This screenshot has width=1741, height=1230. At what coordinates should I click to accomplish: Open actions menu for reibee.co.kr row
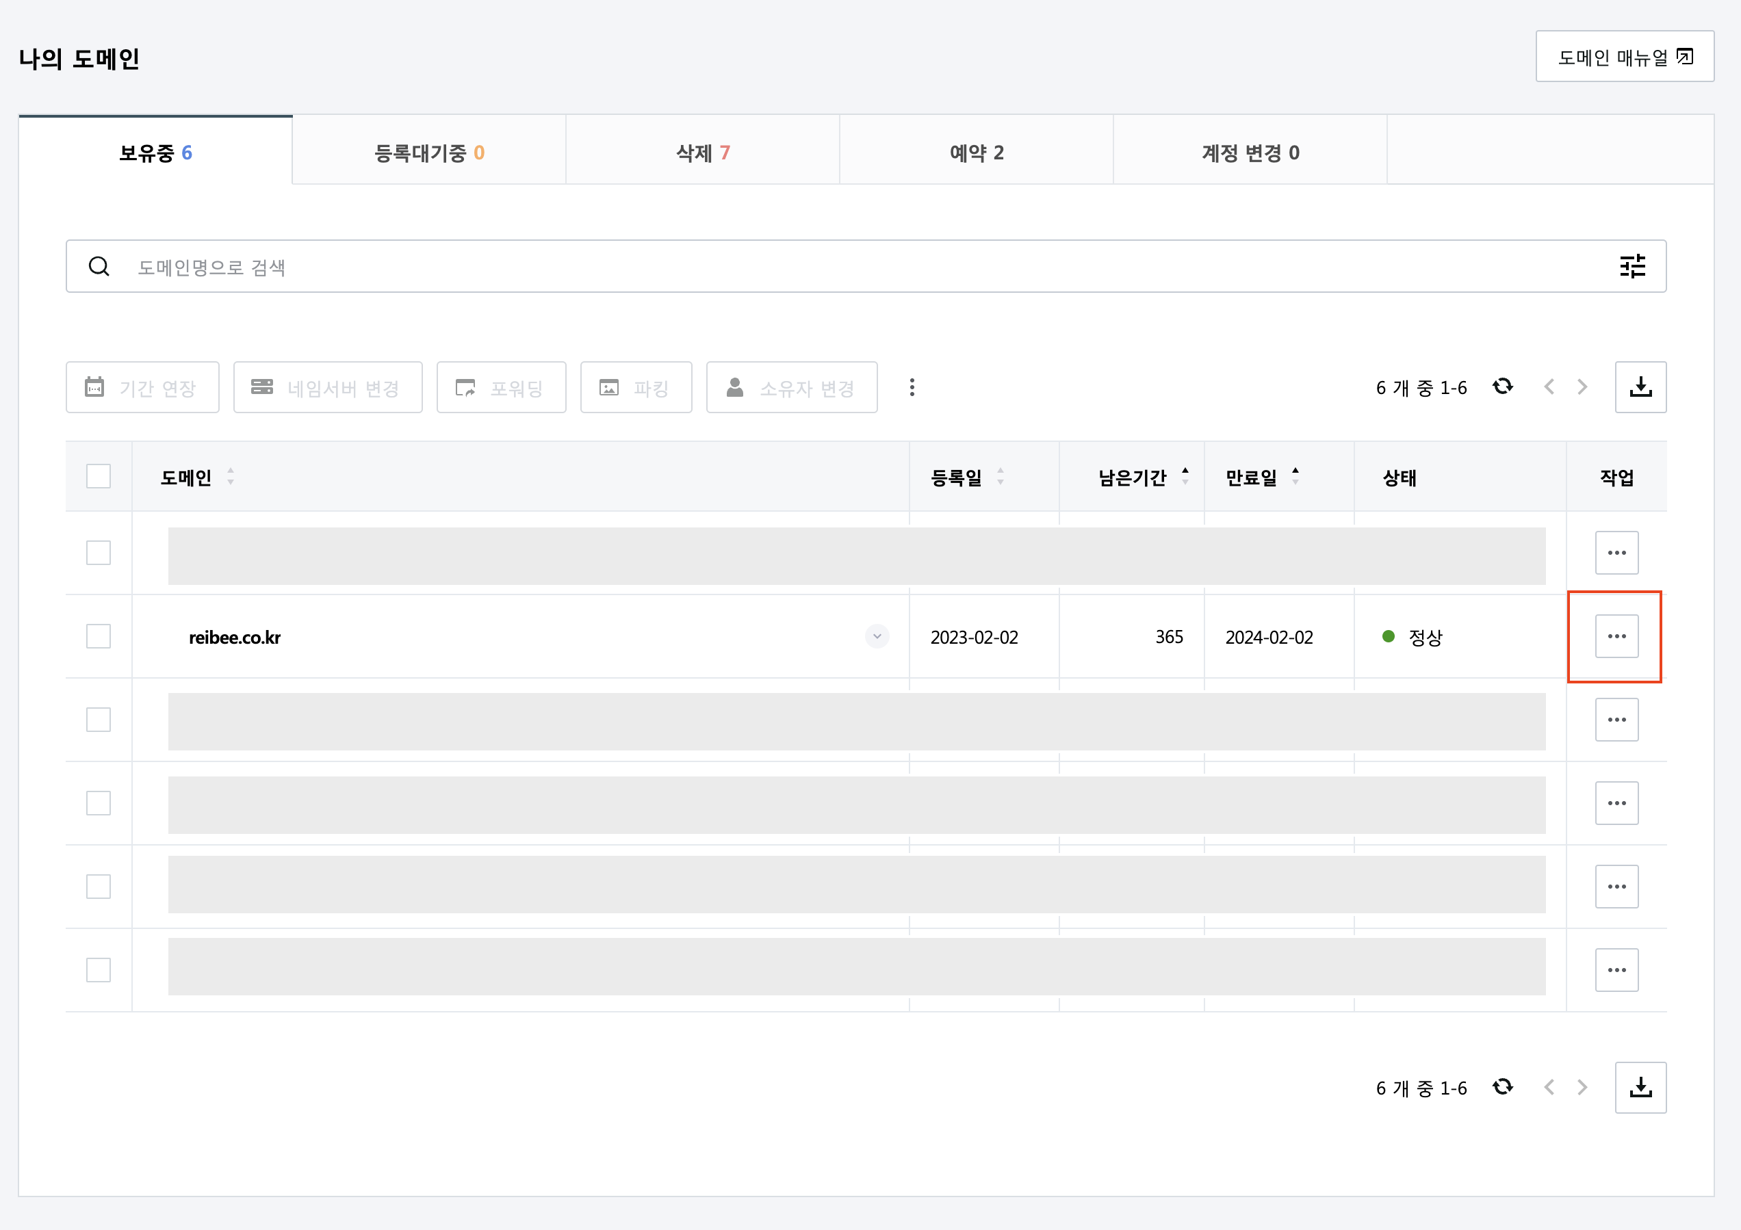point(1616,636)
